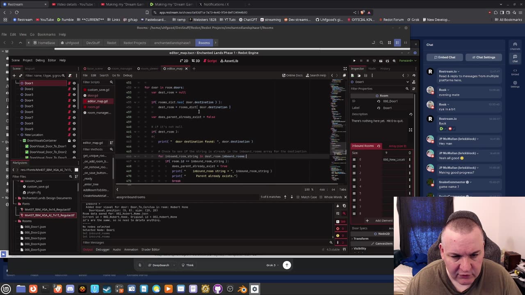Click the Embed Chat button
The height and width of the screenshot is (295, 525).
pos(444,57)
